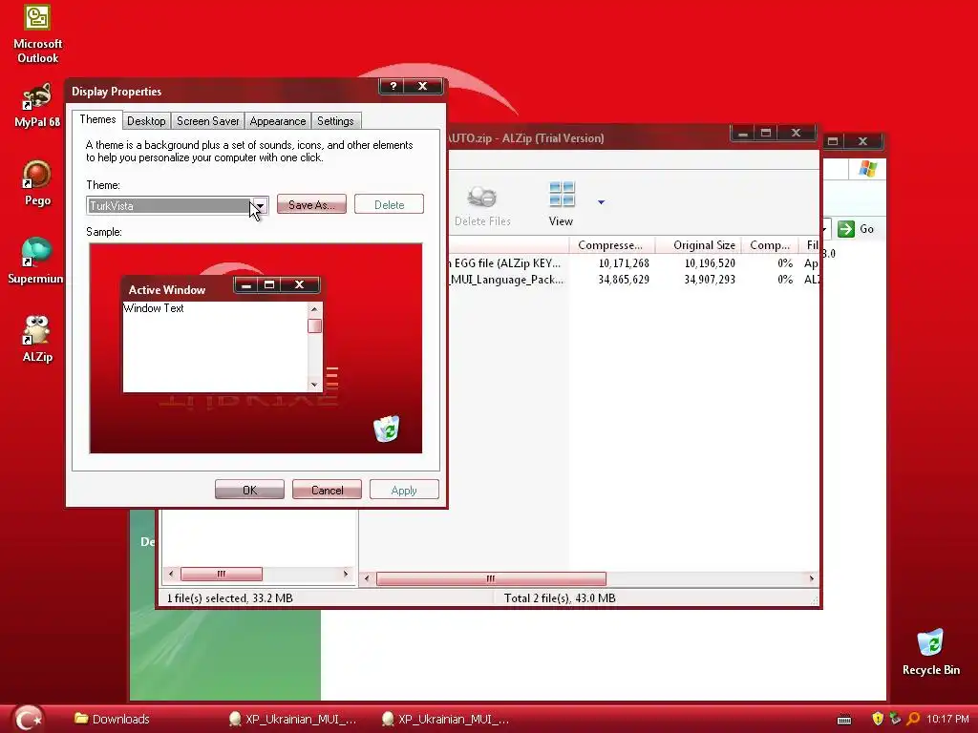978x733 pixels.
Task: Click the Start button with crescent emblem
Action: point(28,719)
